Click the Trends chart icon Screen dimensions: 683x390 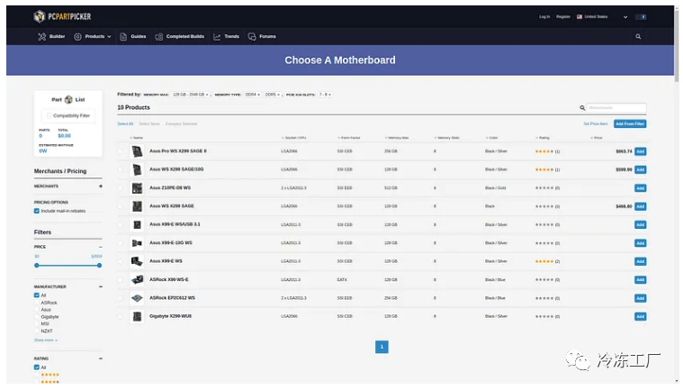click(x=217, y=37)
